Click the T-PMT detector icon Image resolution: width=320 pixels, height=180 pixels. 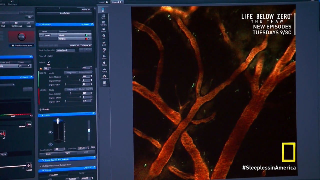coord(29,165)
